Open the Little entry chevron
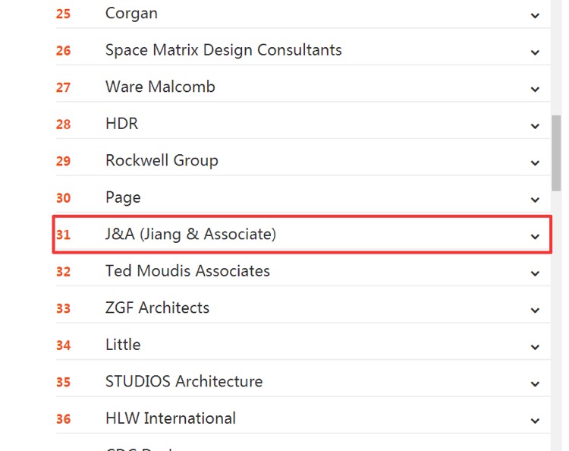This screenshot has height=451, width=569. 535,347
